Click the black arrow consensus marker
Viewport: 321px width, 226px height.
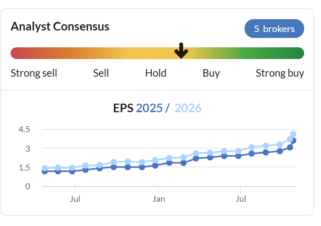[181, 50]
